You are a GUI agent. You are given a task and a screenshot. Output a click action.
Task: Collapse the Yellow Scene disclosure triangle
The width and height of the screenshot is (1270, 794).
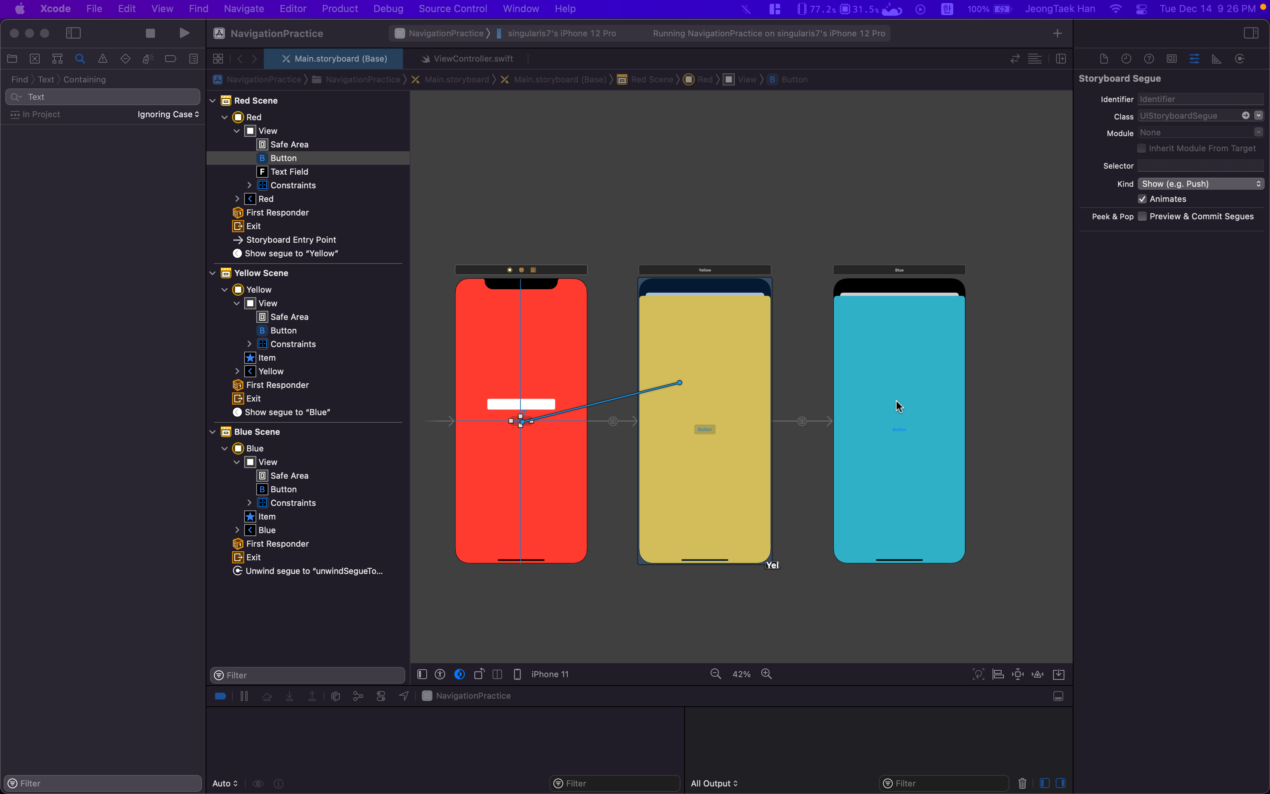point(212,273)
